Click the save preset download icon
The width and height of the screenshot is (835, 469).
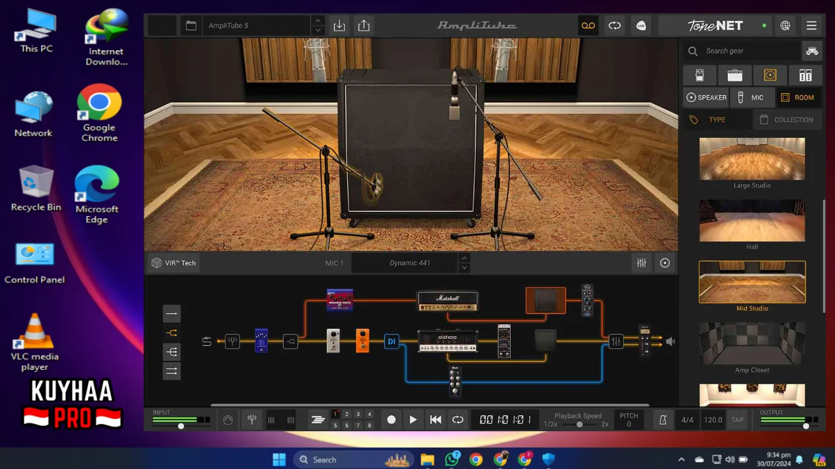click(339, 25)
